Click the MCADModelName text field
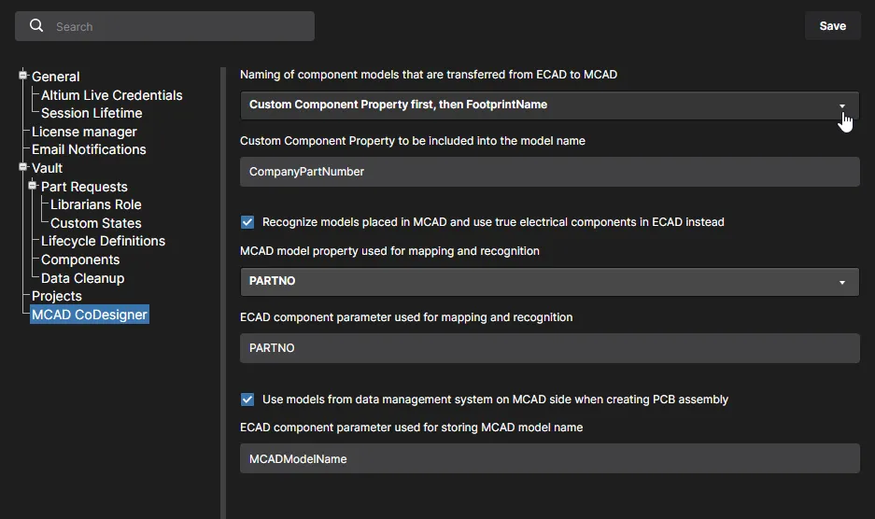875x519 pixels. click(x=550, y=458)
